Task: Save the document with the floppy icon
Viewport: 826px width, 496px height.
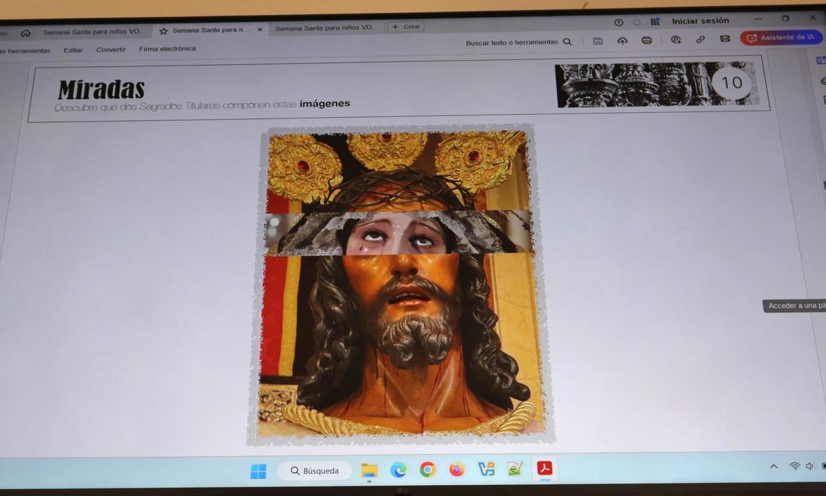Action: click(x=597, y=41)
